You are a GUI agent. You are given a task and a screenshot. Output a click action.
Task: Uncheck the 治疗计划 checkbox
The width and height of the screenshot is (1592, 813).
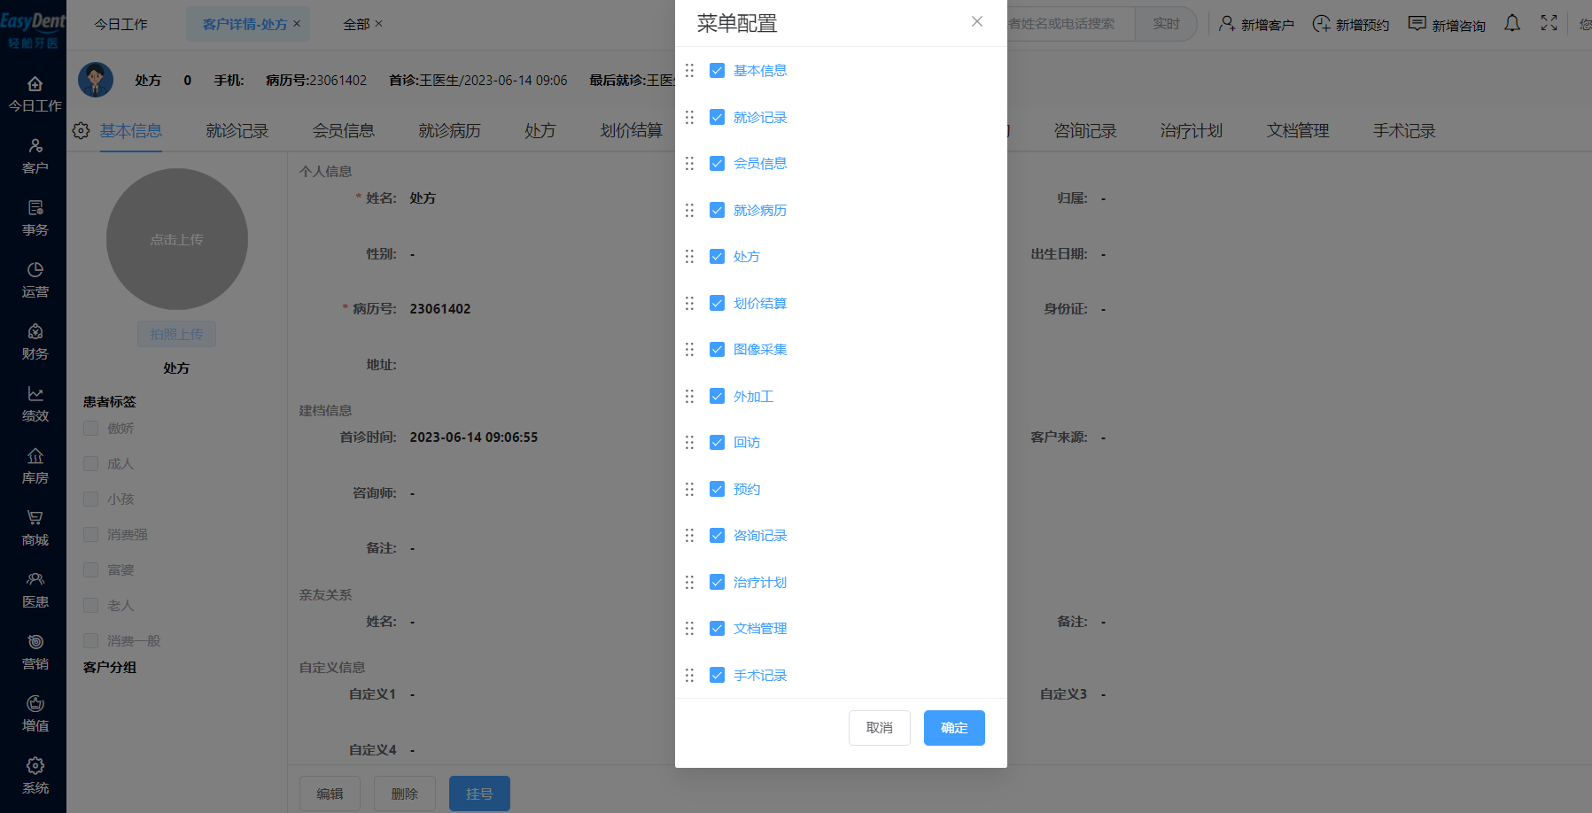click(718, 582)
